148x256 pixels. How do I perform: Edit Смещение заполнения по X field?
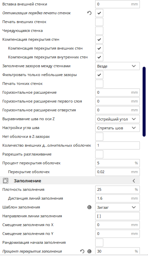coord(118,225)
